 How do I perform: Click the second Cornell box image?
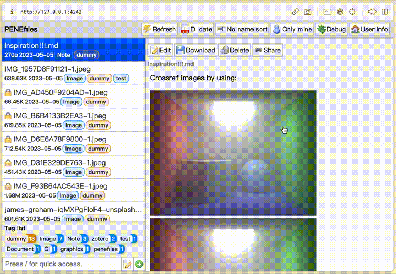233,245
